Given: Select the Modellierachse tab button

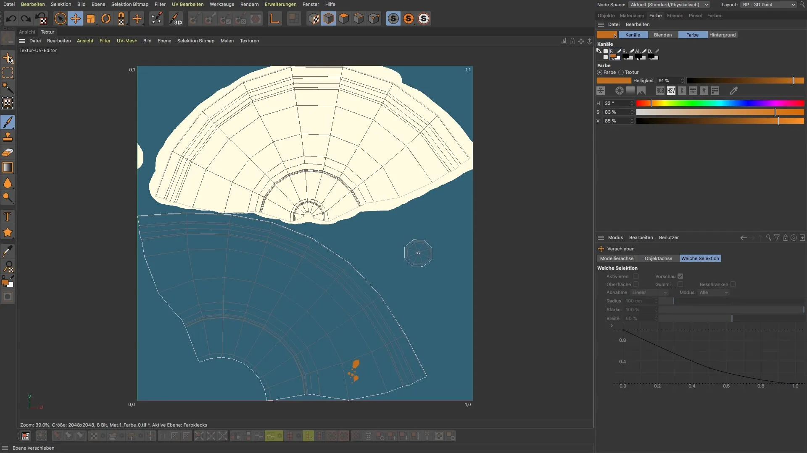Looking at the screenshot, I should click(617, 258).
